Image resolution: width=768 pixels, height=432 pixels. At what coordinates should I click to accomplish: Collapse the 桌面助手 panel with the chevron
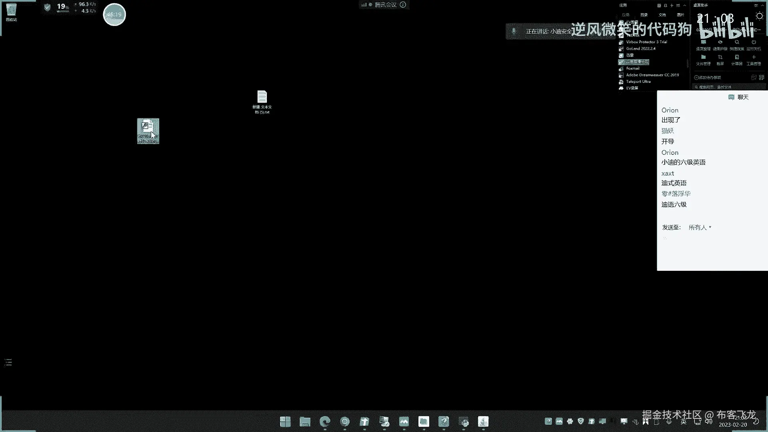coord(762,6)
